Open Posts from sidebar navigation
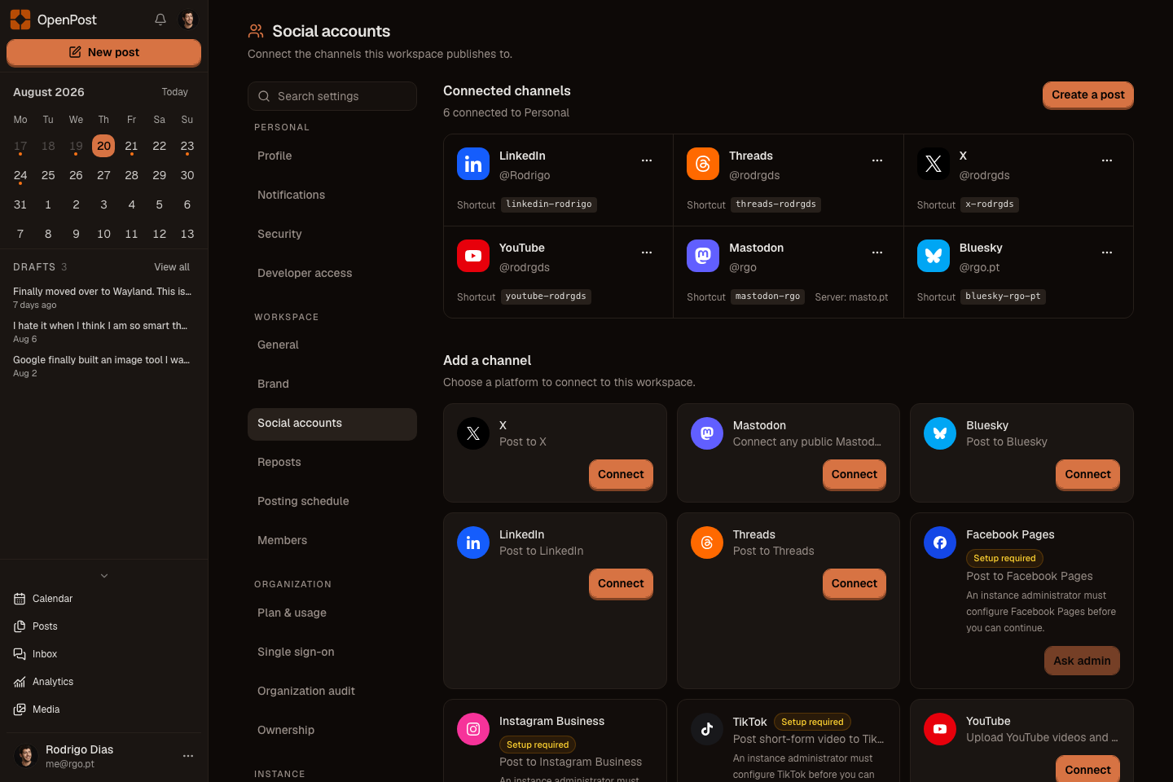Screen dimensions: 1173x782 tap(103, 626)
